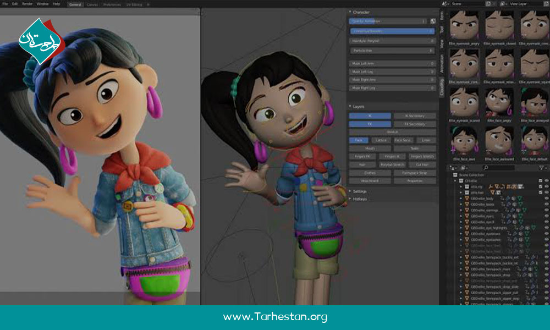Open the Render menu
The image size is (550, 330).
pos(27,4)
